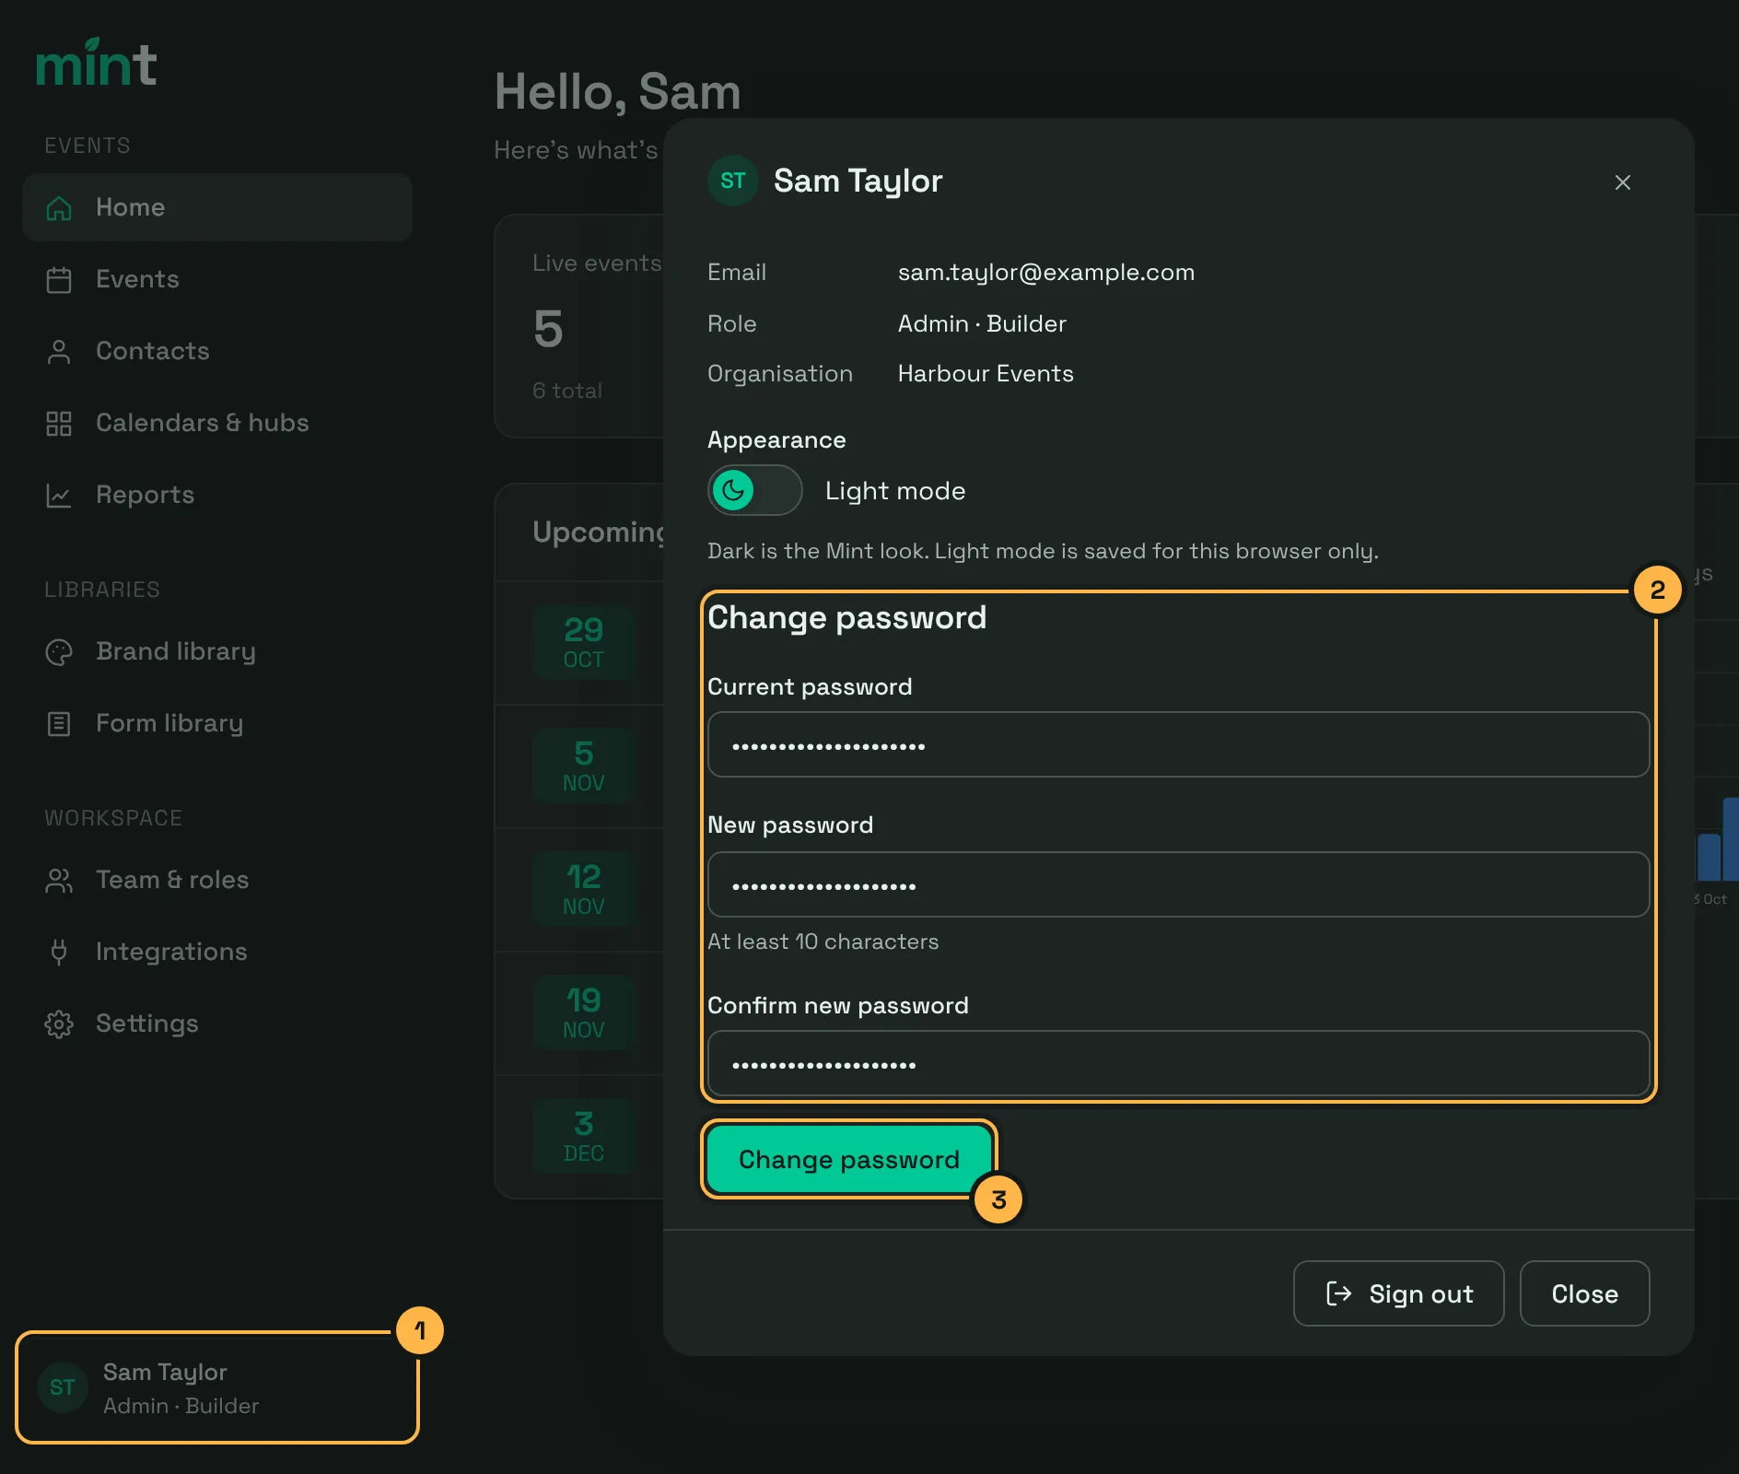Viewport: 1739px width, 1474px height.
Task: Open the Reports section
Action: click(217, 495)
